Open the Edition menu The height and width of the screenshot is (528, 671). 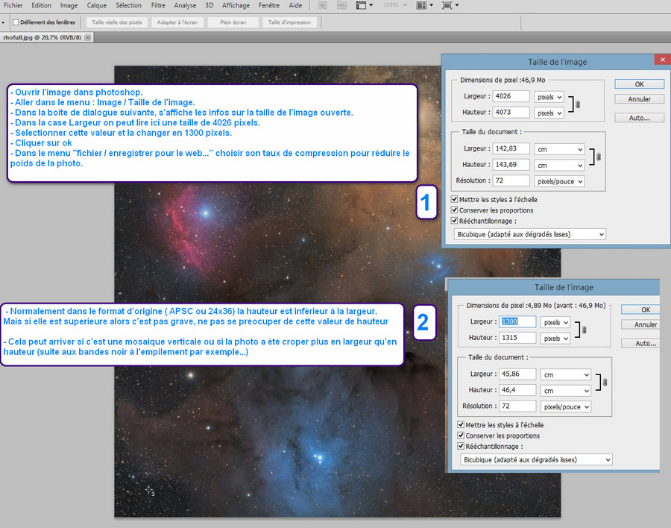click(x=41, y=5)
